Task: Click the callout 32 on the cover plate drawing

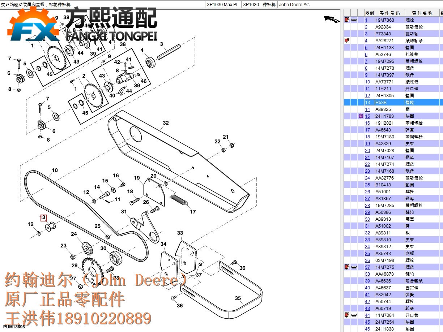Action: (165, 123)
